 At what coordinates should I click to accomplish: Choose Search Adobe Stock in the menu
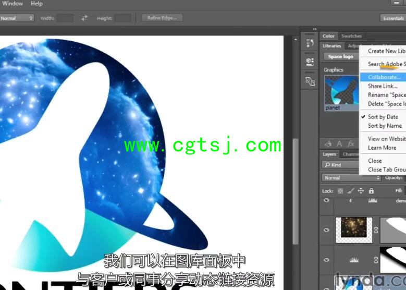click(x=383, y=64)
